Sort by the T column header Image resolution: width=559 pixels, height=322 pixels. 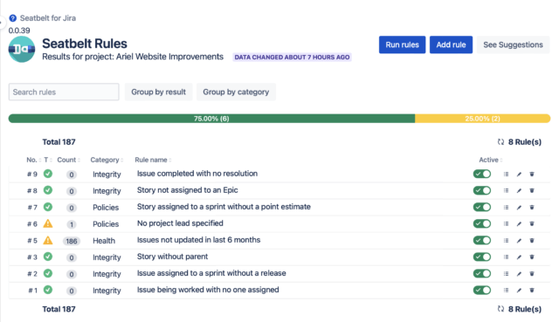coord(48,160)
